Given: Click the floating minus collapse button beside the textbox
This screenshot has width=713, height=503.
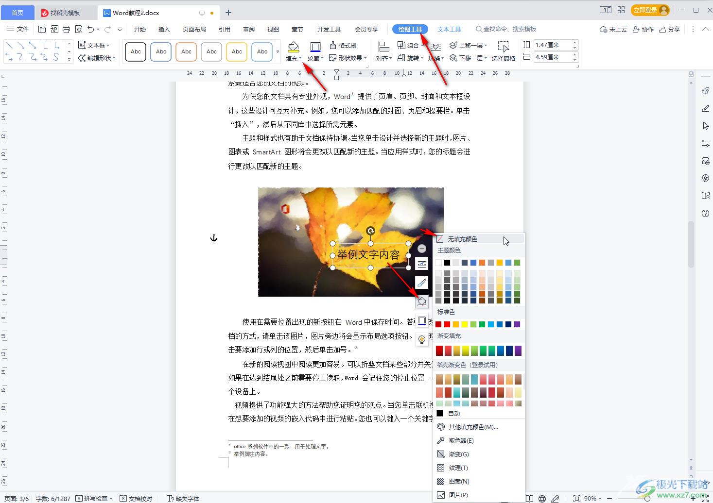Looking at the screenshot, I should 422,249.
